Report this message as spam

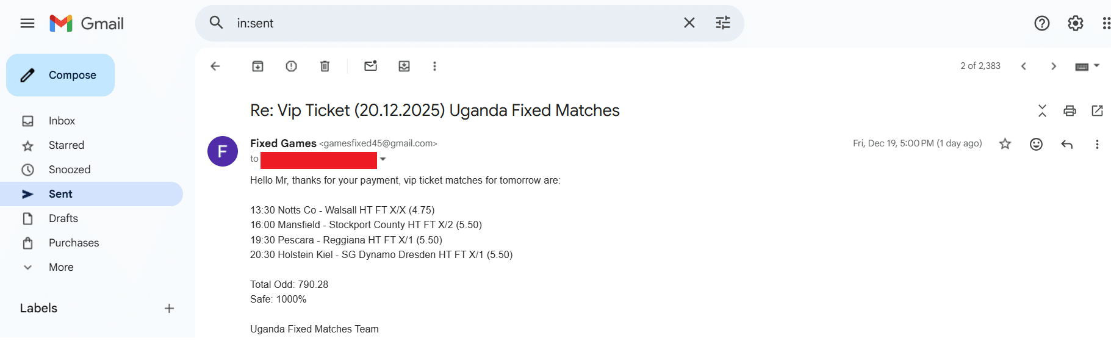(x=291, y=66)
